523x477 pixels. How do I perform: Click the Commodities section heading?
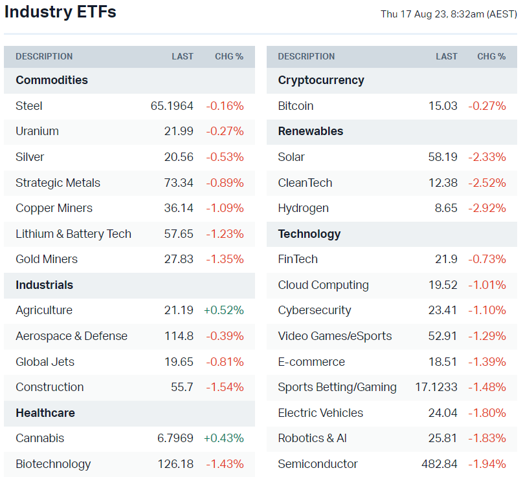click(x=52, y=80)
